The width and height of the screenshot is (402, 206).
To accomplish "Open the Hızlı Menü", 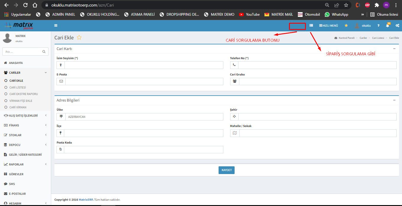I will [x=328, y=26].
